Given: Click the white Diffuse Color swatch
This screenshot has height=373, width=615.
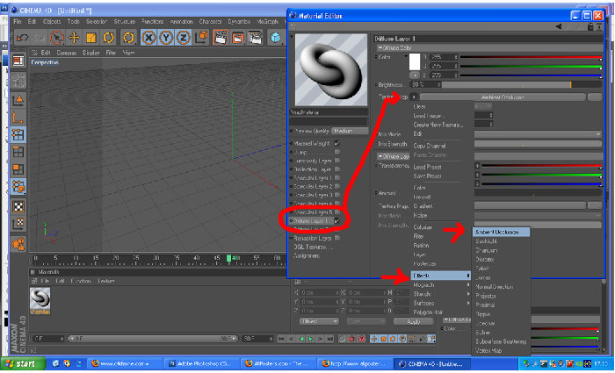Looking at the screenshot, I should 415,62.
